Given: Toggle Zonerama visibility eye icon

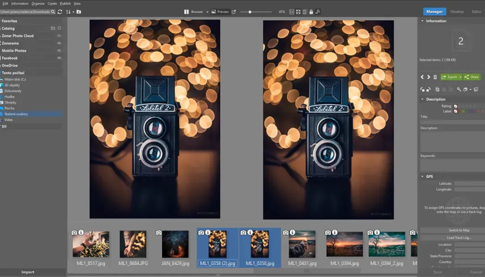Looking at the screenshot, I should [x=60, y=43].
